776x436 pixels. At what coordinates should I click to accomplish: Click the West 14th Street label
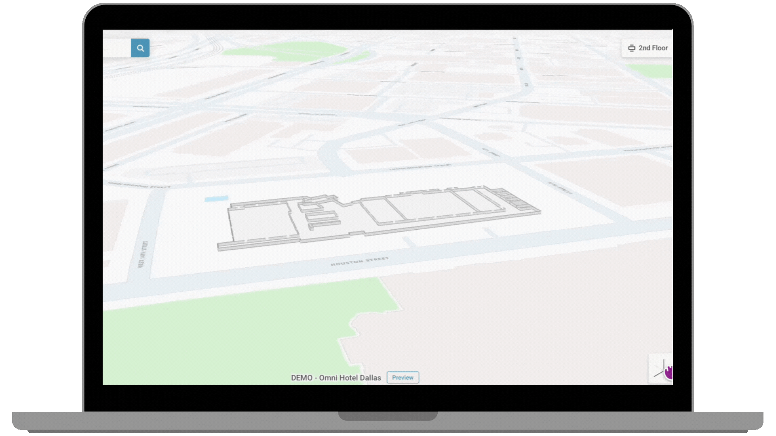point(143,254)
